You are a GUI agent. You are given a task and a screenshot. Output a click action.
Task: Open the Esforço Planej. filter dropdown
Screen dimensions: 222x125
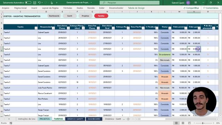coord(83,28)
